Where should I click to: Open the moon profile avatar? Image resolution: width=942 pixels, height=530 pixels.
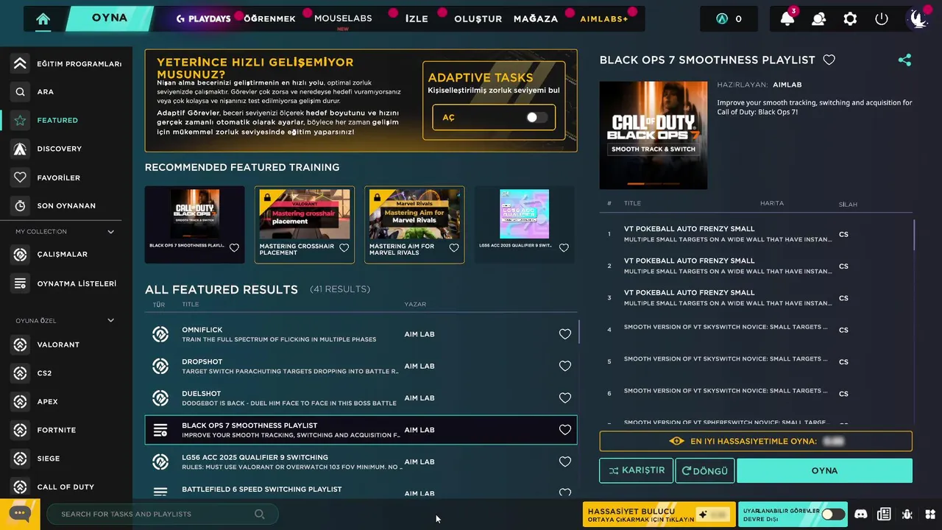[918, 18]
